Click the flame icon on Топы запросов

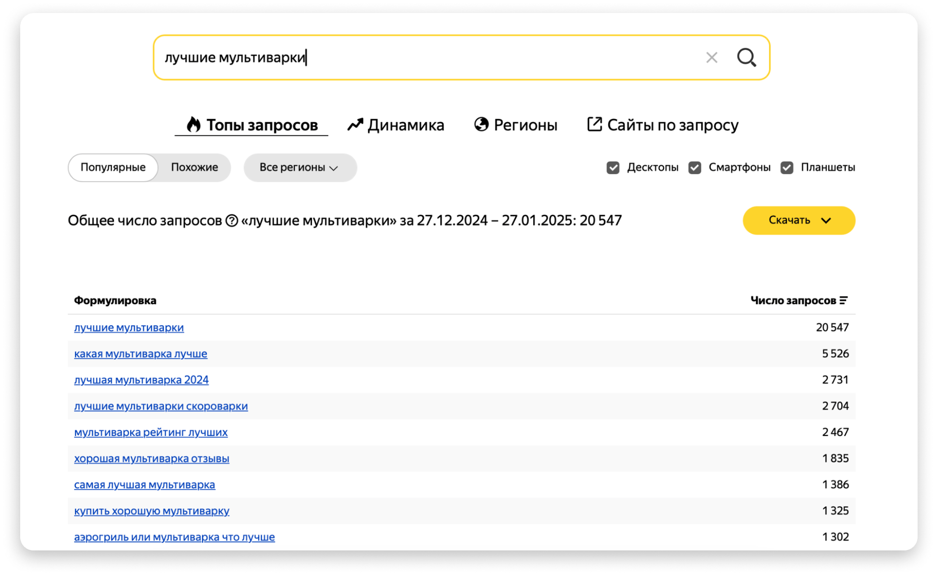193,125
